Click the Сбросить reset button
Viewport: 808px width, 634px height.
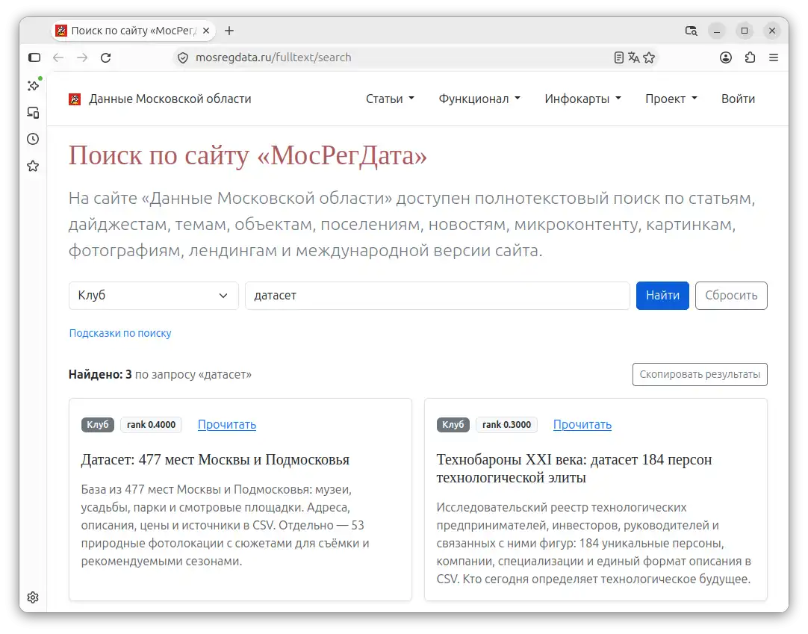tap(730, 296)
